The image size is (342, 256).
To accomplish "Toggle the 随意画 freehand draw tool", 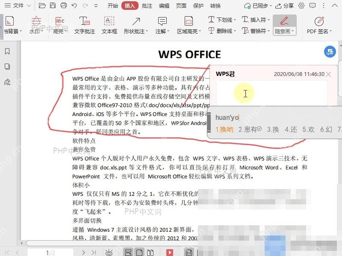I will 284,25.
